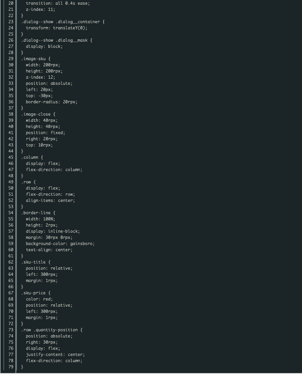
Task: Click the .sku-title selector
Action: tap(33, 262)
